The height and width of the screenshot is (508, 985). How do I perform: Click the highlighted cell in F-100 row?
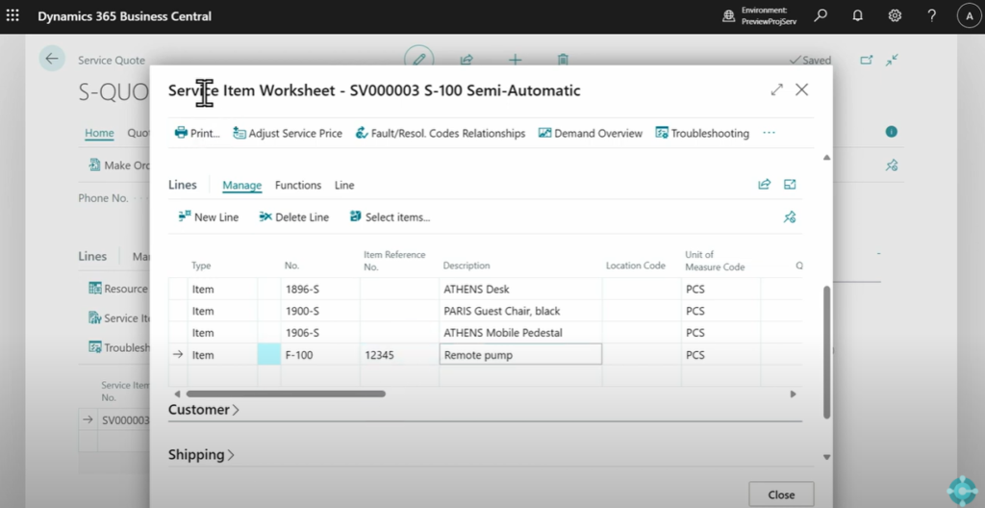269,355
